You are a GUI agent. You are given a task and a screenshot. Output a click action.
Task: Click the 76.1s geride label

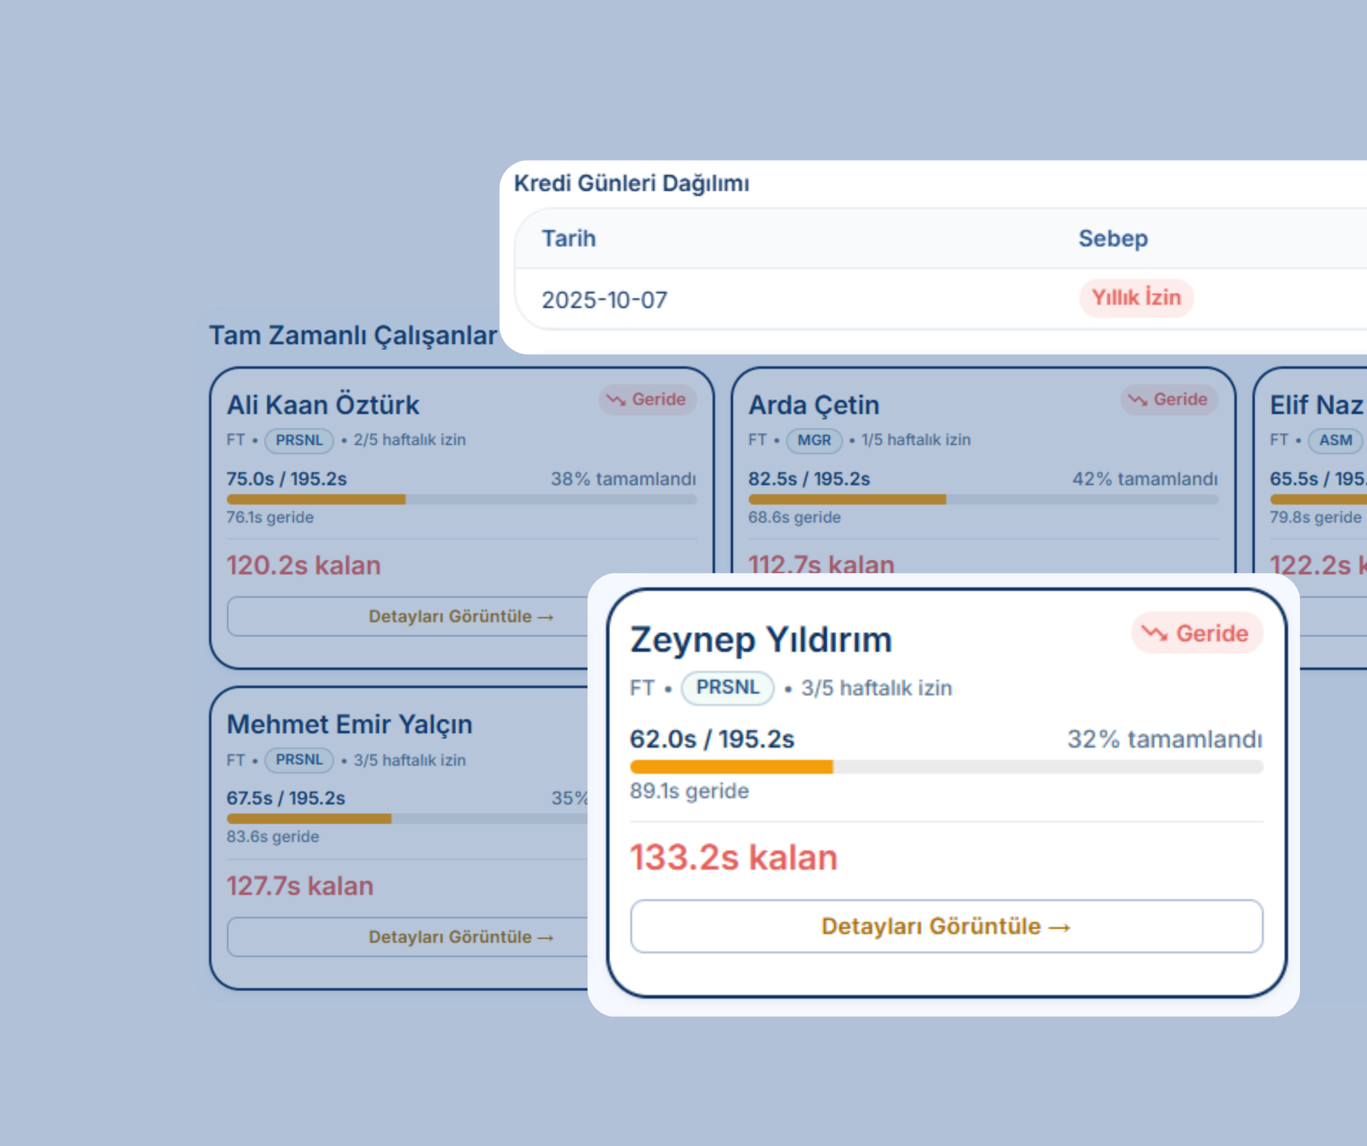click(x=270, y=518)
